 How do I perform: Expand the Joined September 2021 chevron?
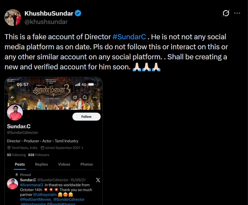82,148
